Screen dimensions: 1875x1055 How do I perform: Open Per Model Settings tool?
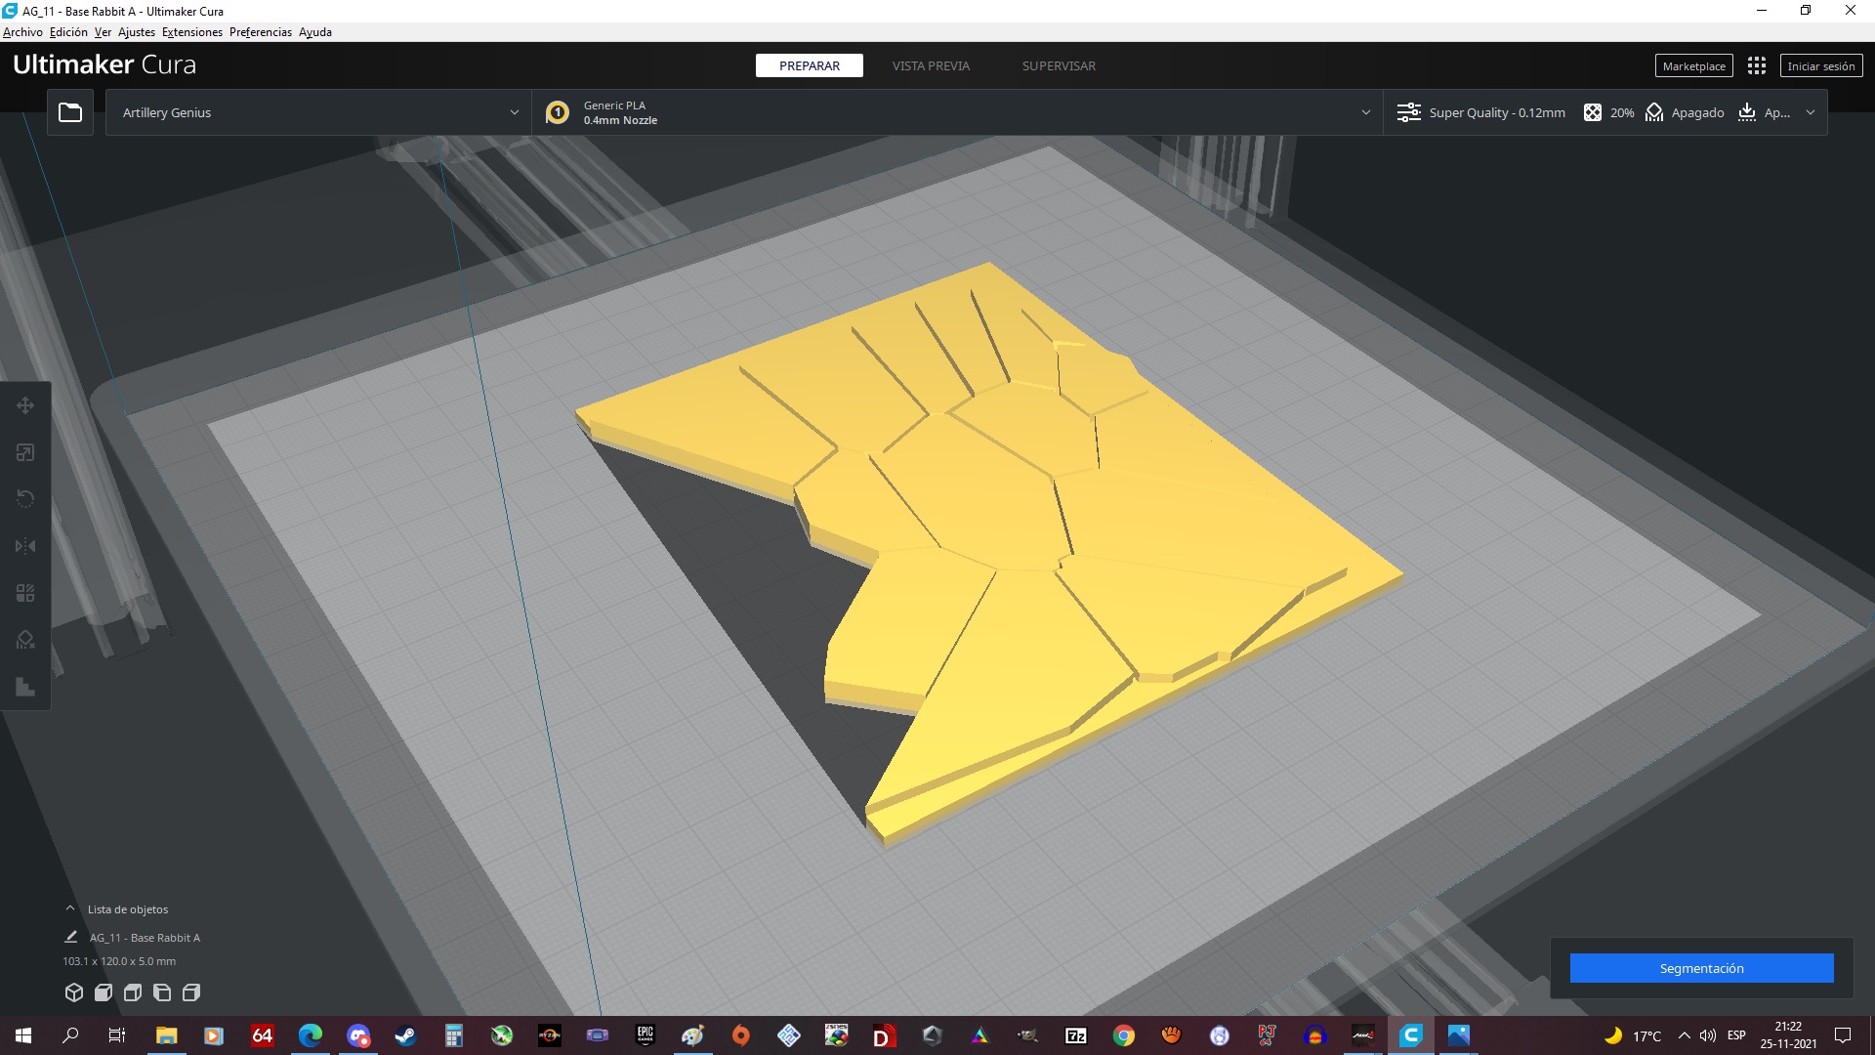tap(25, 593)
